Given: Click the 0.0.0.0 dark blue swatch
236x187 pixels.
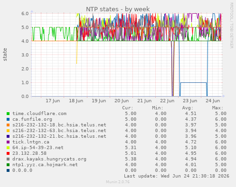Looking at the screenshot, I should pyautogui.click(x=8, y=170).
